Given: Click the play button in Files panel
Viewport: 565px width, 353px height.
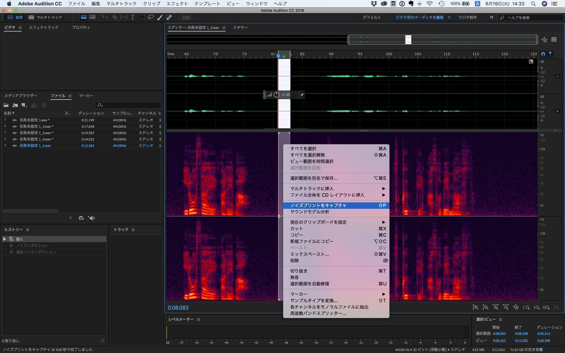Looking at the screenshot, I should coord(71,218).
